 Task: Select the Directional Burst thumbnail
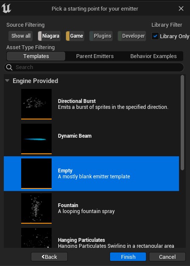coord(36,104)
